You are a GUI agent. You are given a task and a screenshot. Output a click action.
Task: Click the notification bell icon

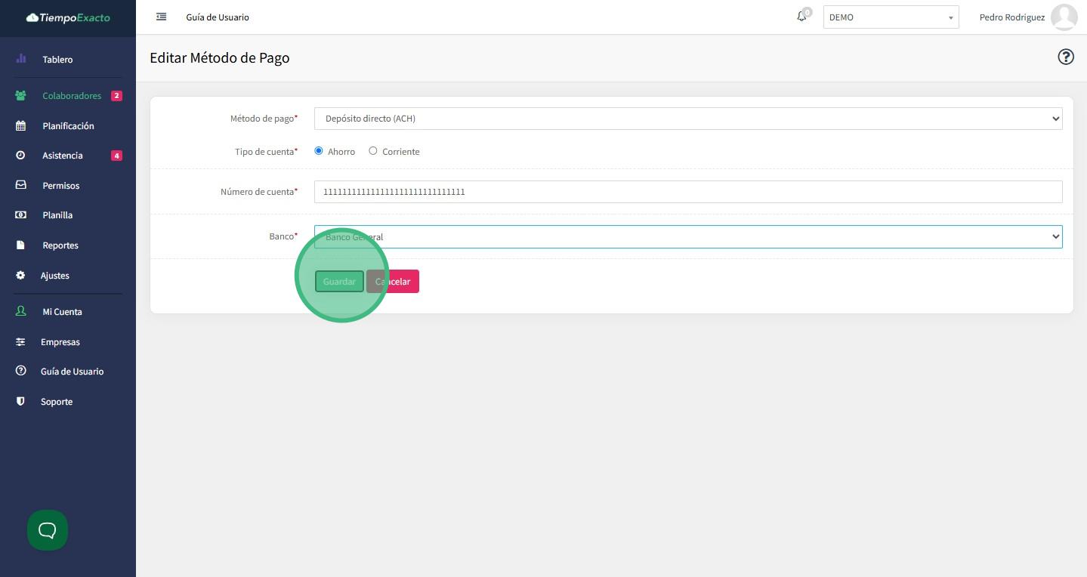tap(801, 17)
